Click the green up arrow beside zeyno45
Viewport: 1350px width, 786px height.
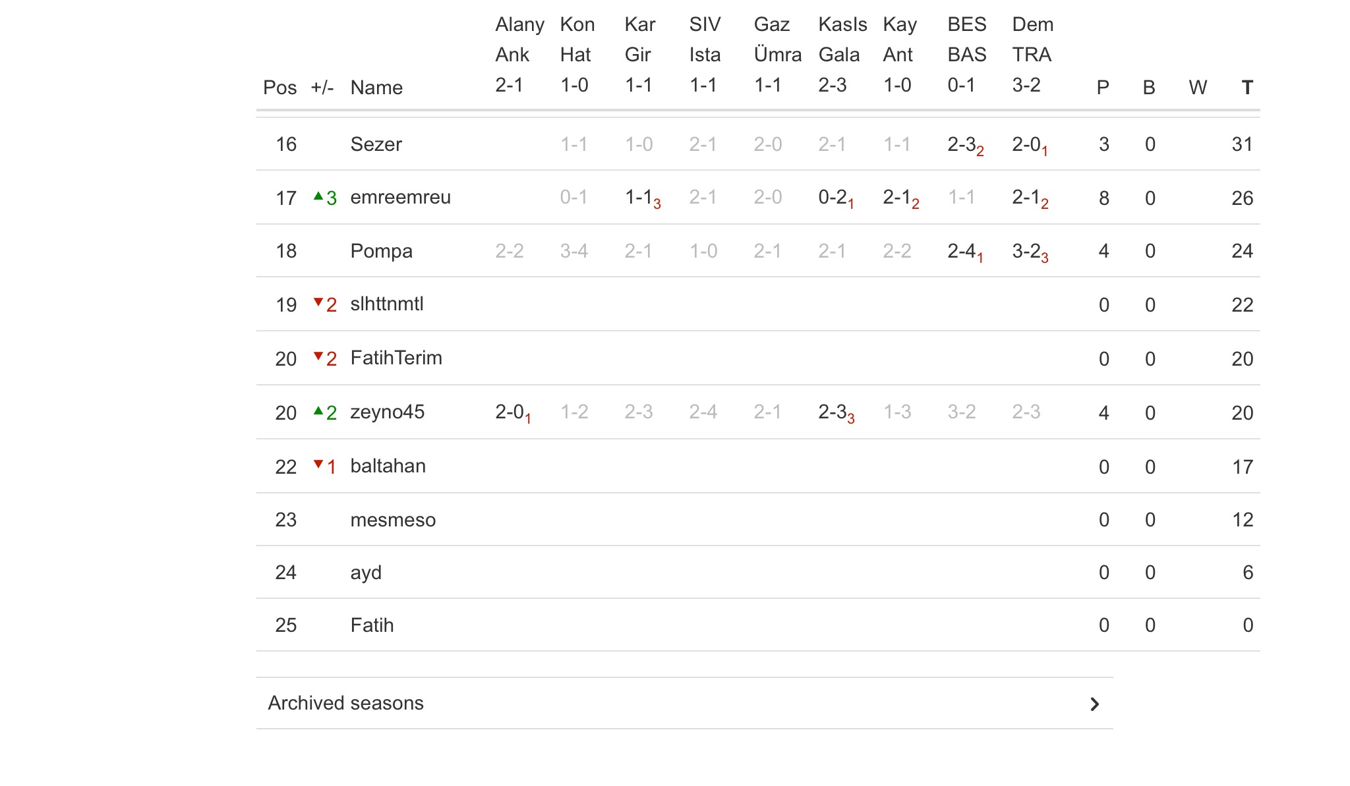tap(318, 410)
